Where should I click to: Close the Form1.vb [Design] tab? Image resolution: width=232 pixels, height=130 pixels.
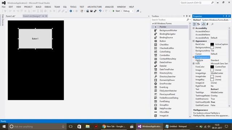(46, 16)
